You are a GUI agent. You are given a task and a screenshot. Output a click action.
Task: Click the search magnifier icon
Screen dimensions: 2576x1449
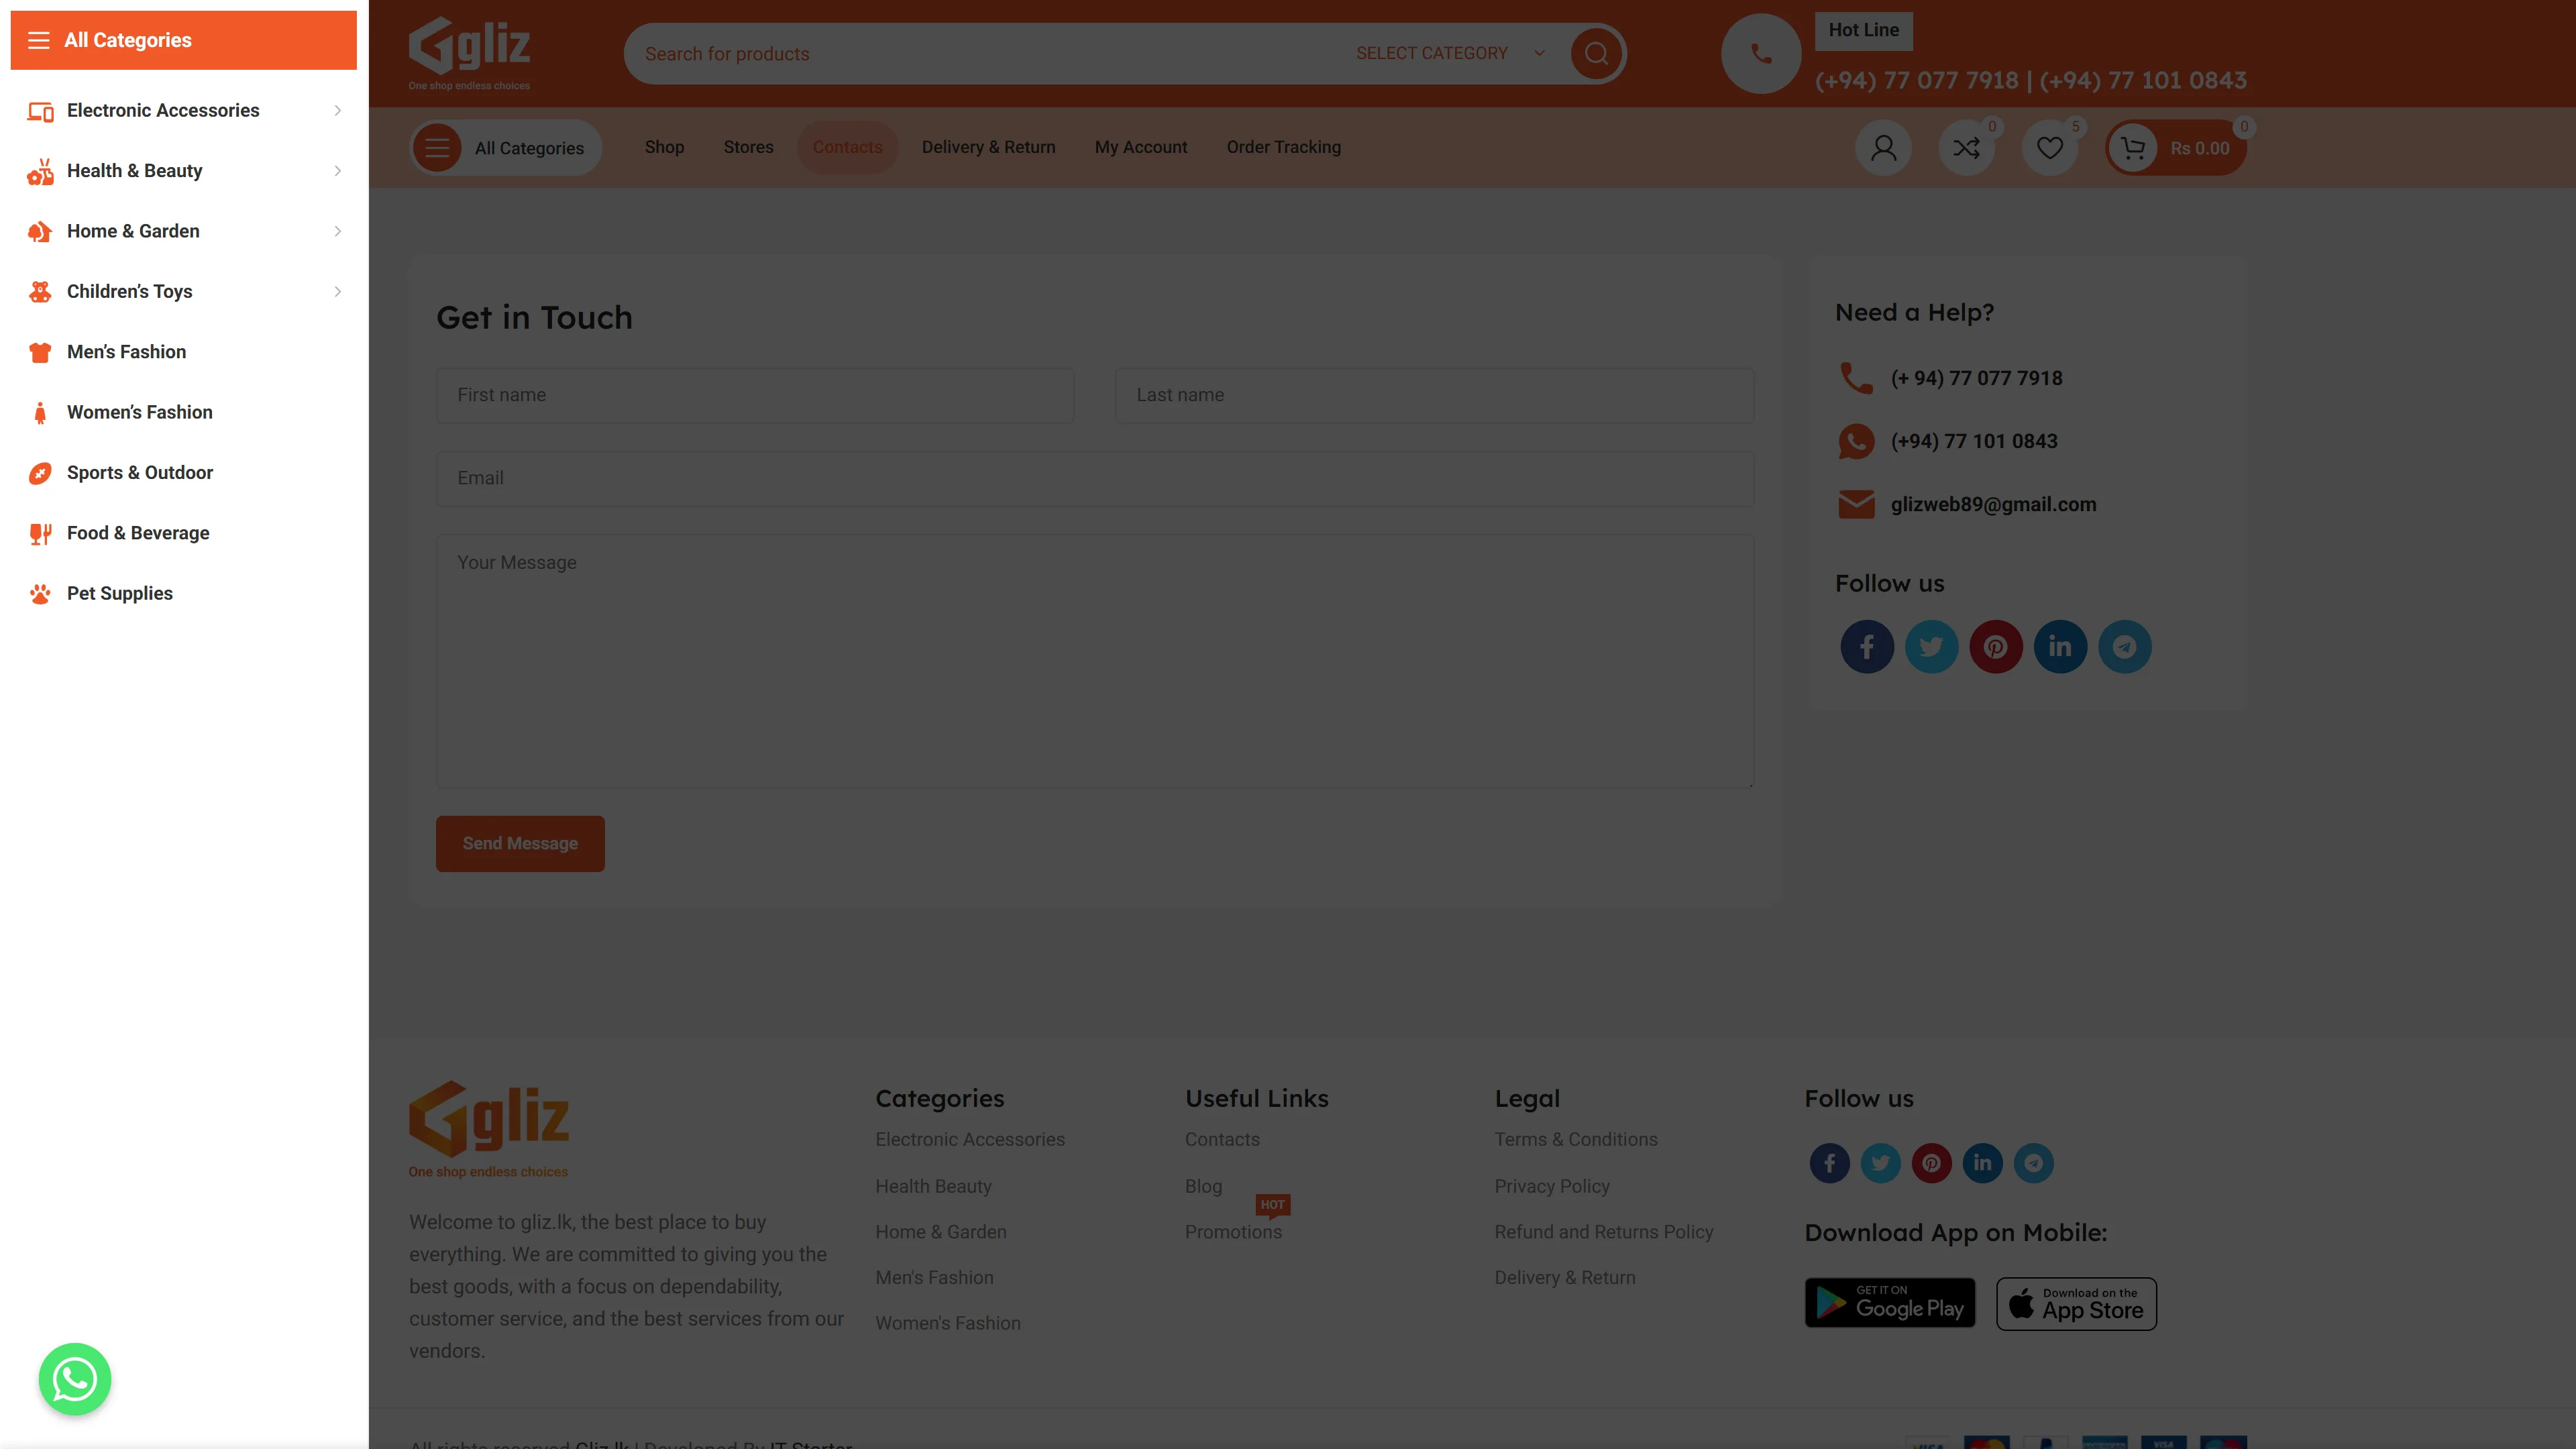click(x=1596, y=54)
